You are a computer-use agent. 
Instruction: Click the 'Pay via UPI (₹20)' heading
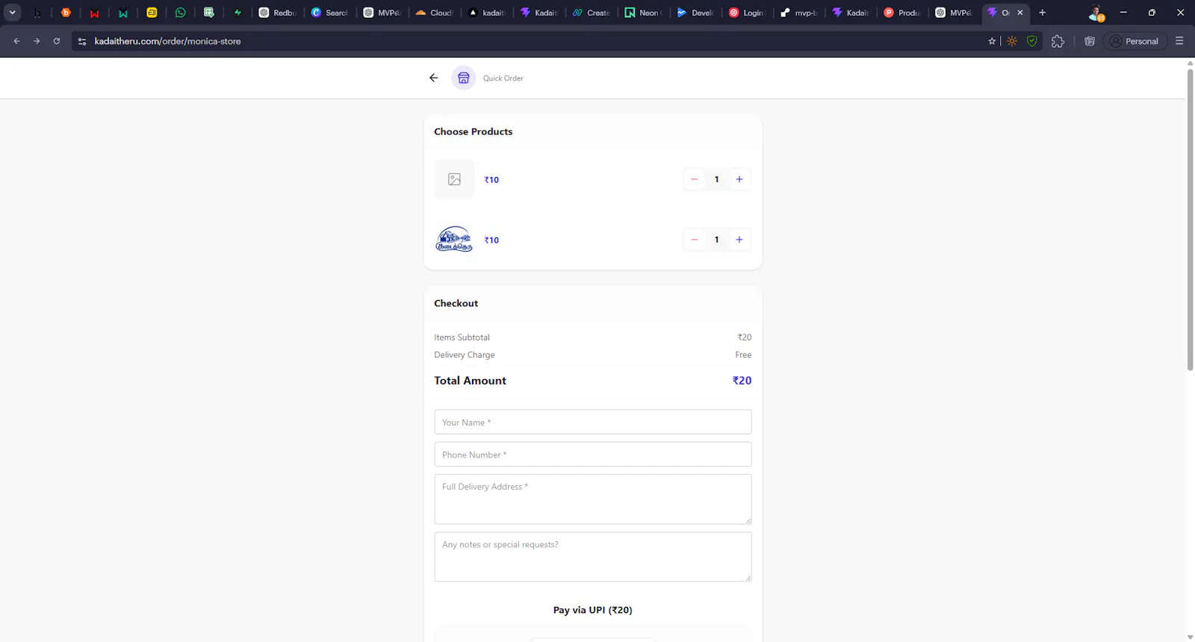click(593, 610)
